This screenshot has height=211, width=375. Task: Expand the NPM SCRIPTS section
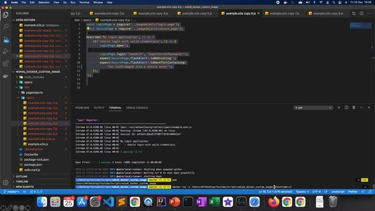[x=25, y=186]
